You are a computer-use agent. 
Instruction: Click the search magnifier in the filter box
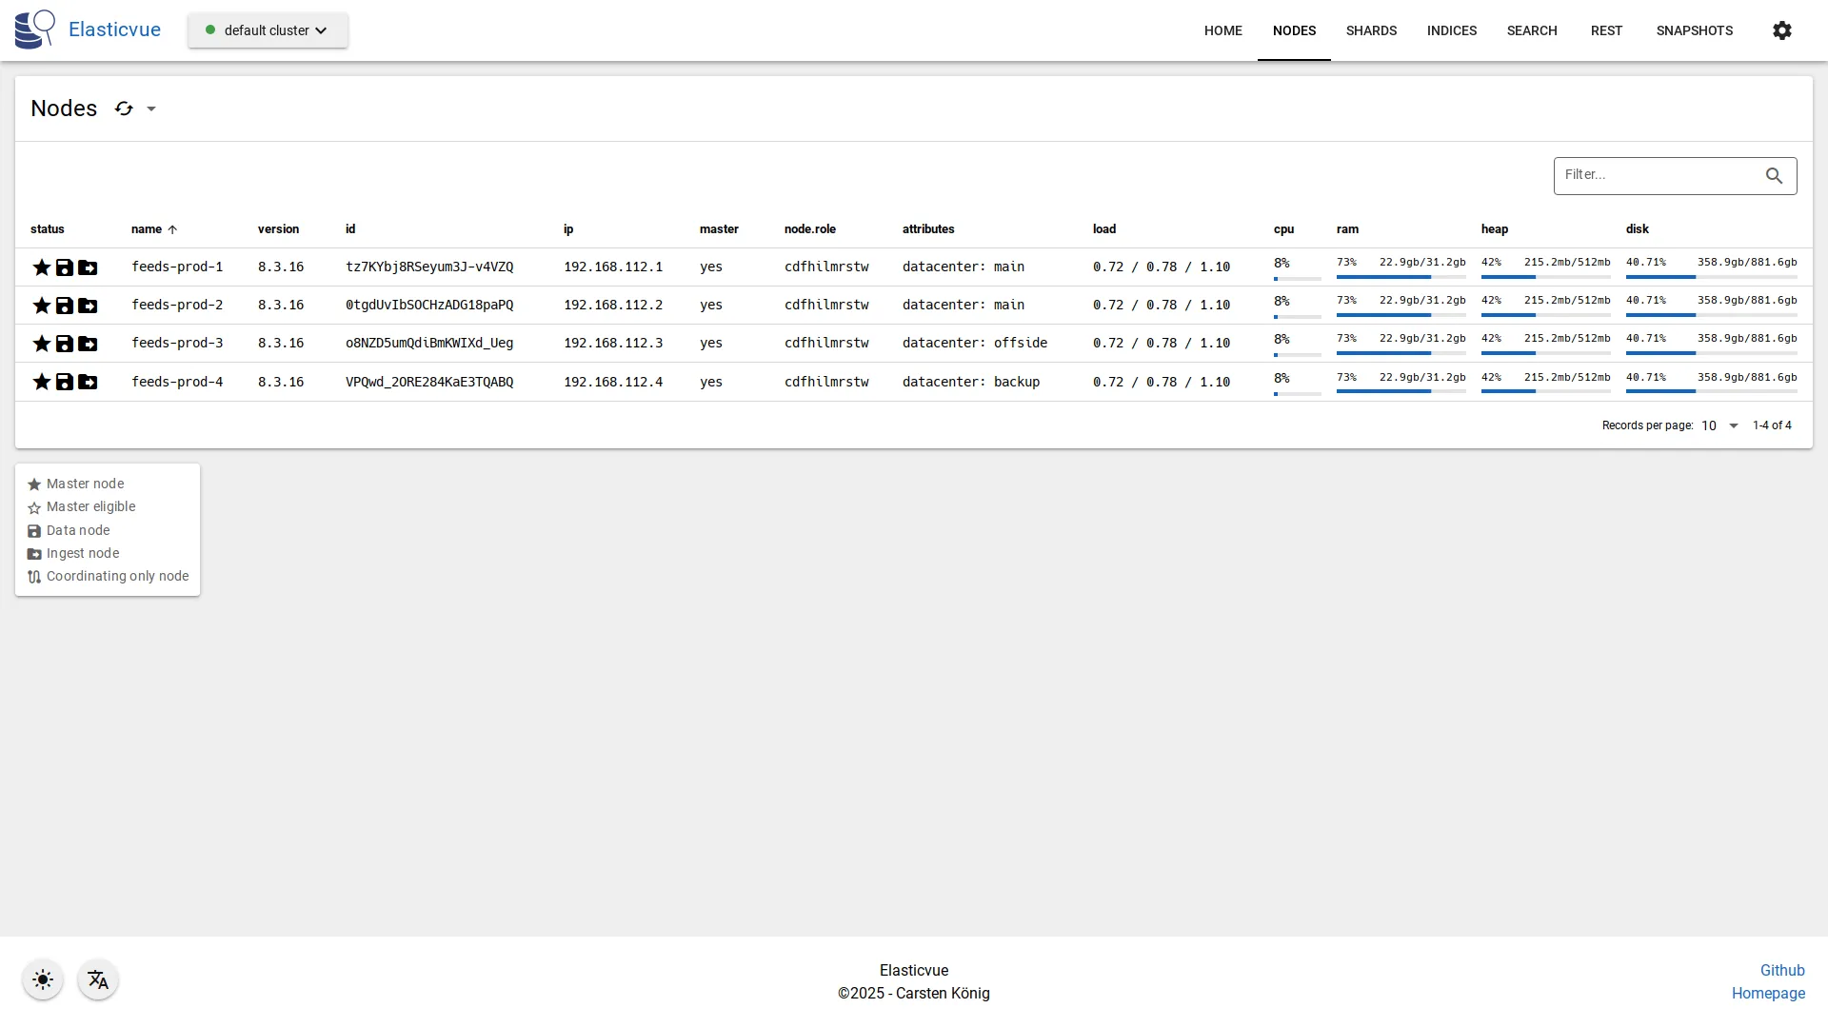click(x=1775, y=176)
